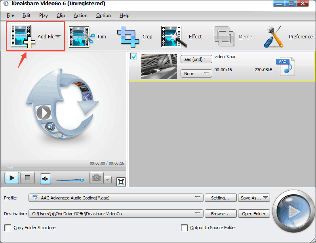Click the Add File filmstrip icon
This screenshot has width=316, height=243.
point(23,36)
